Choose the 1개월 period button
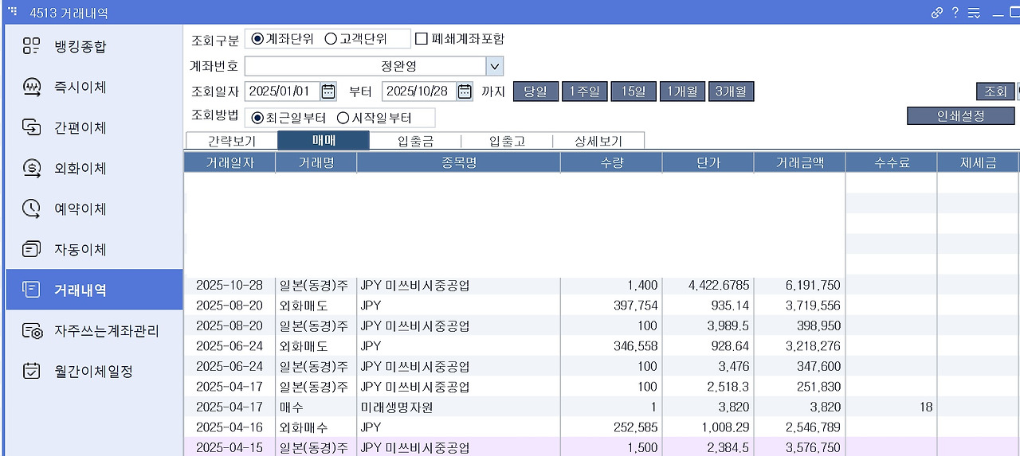The width and height of the screenshot is (1020, 456). tap(682, 92)
